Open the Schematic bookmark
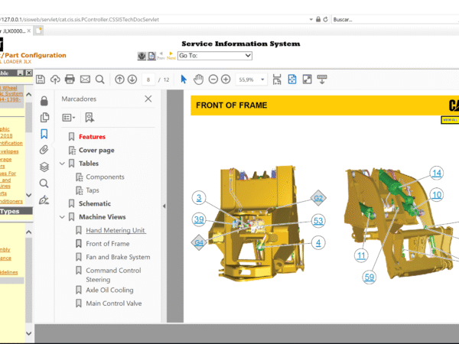Image resolution: width=459 pixels, height=344 pixels. (x=95, y=203)
